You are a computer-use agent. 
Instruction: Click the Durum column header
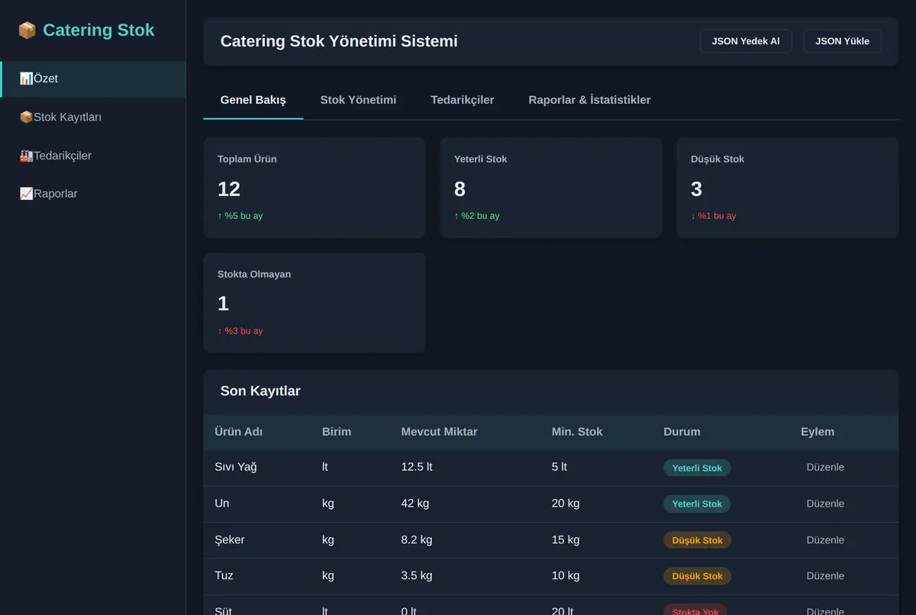tap(682, 432)
